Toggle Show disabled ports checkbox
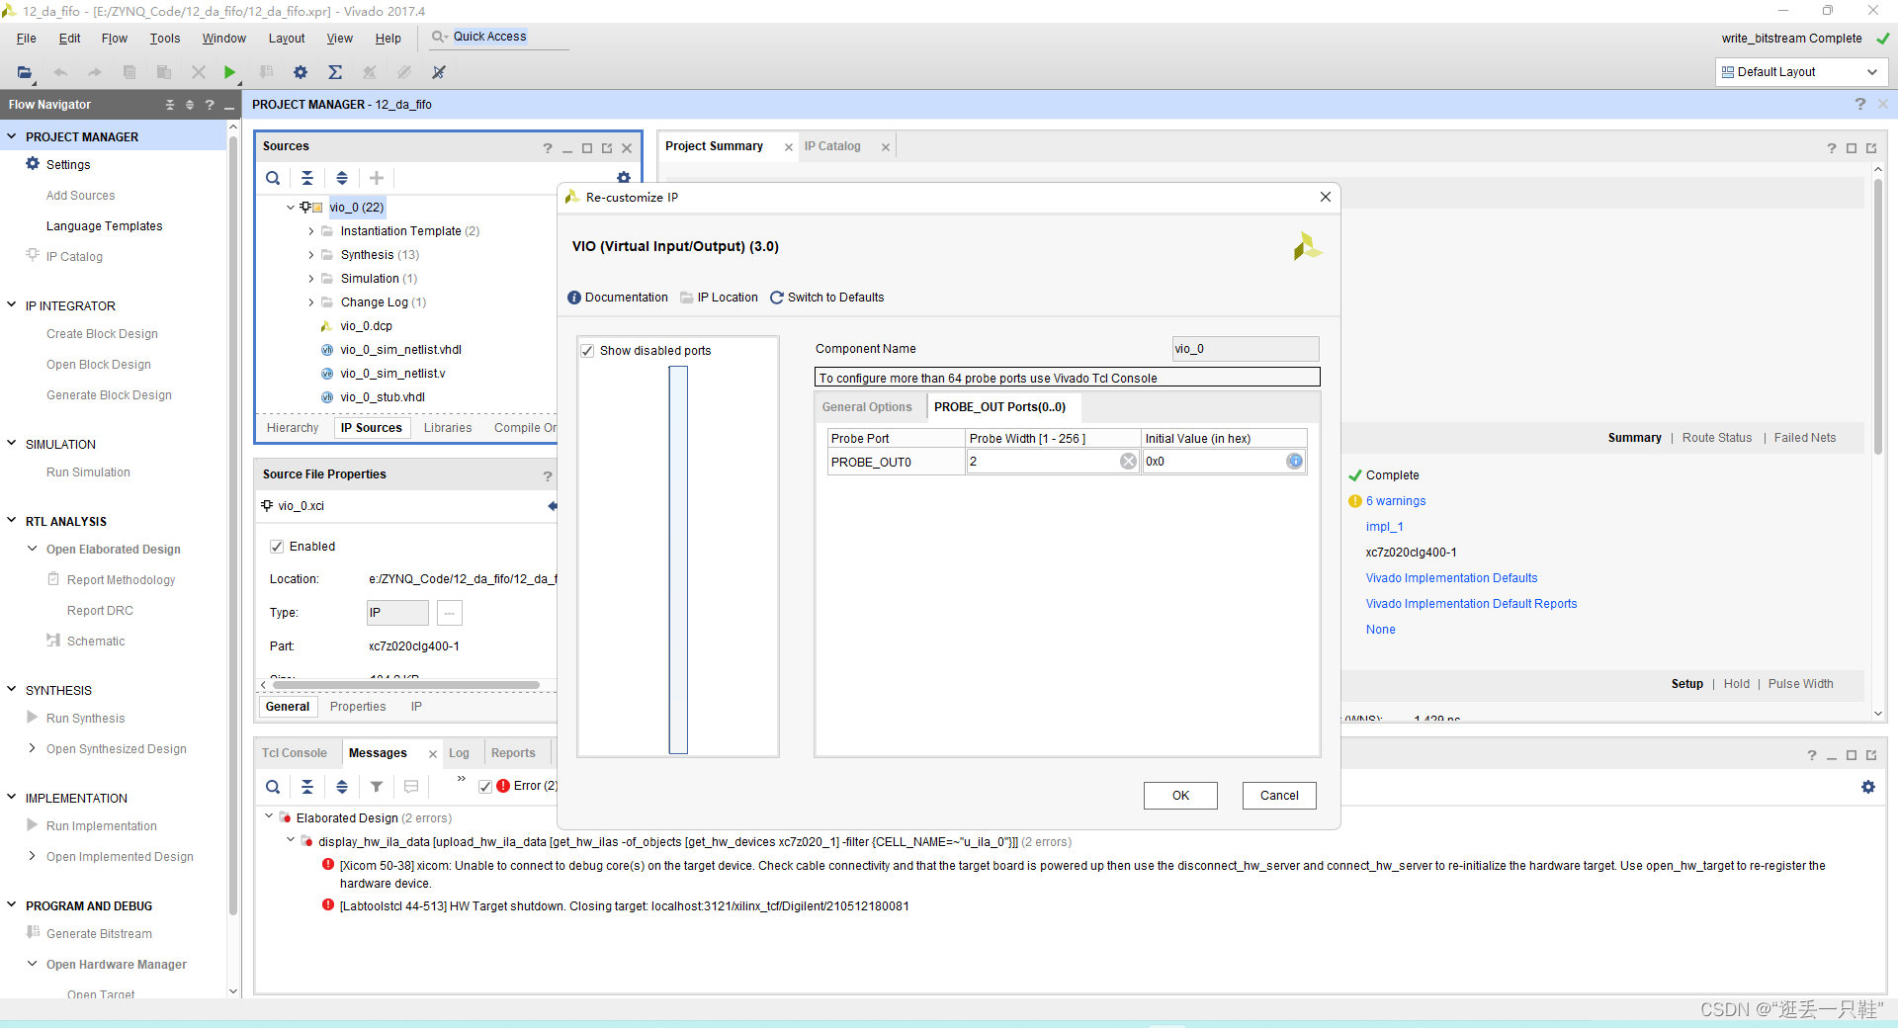Screen dimensions: 1898x1028 [587, 351]
